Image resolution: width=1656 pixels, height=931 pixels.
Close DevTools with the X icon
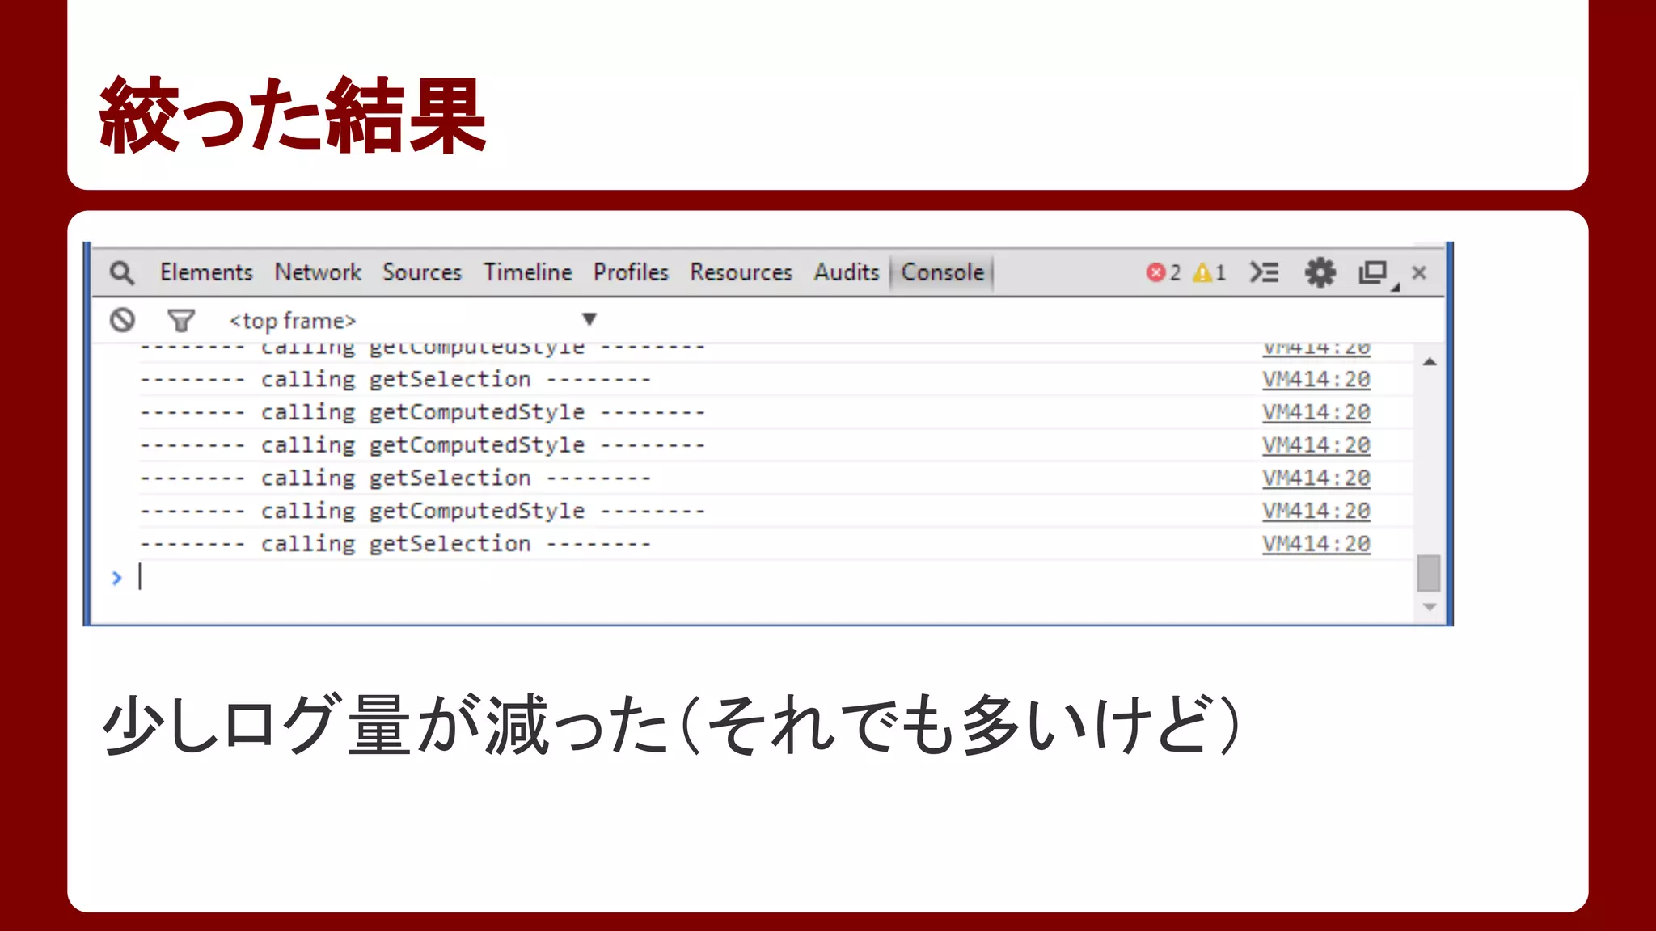[1419, 272]
